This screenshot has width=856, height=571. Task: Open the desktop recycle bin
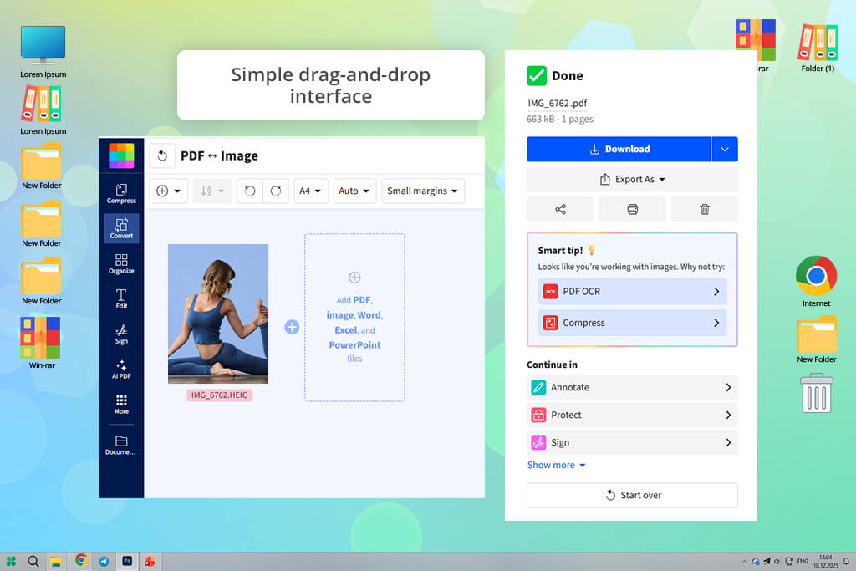point(817,393)
